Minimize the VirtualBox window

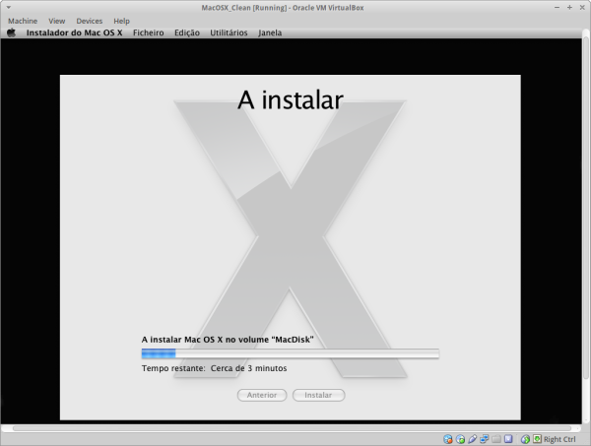coord(557,8)
